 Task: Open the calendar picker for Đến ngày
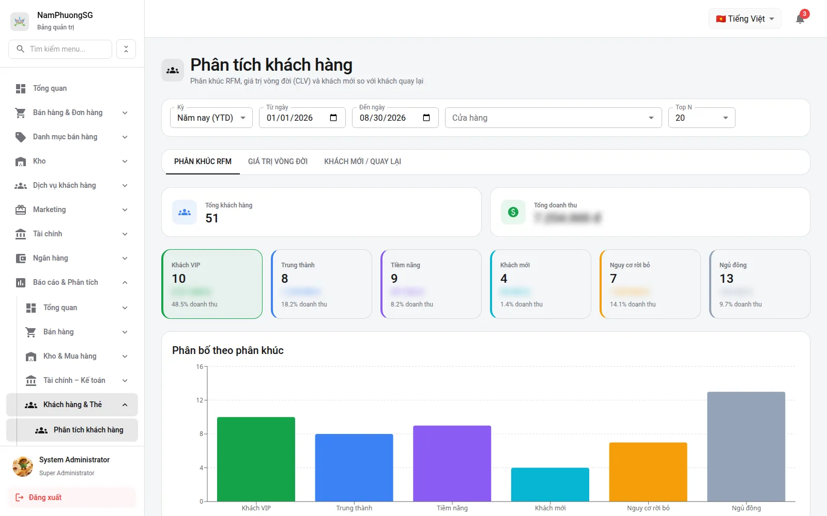pyautogui.click(x=426, y=118)
